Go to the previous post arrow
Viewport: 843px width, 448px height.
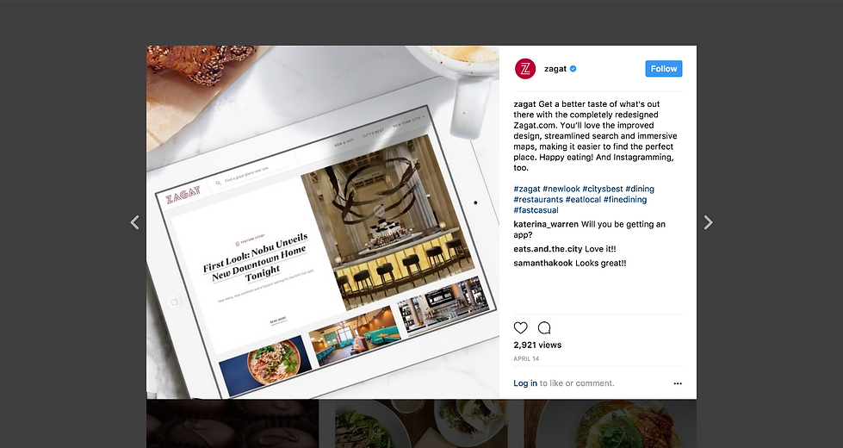135,222
